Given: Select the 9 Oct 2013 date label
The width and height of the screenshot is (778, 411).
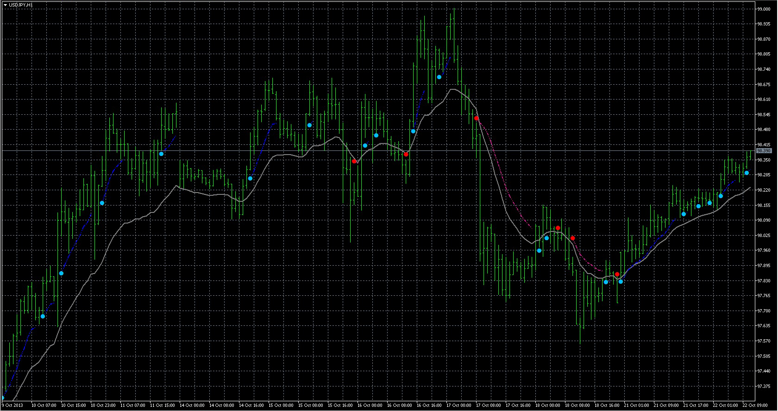Looking at the screenshot, I should click(x=12, y=405).
